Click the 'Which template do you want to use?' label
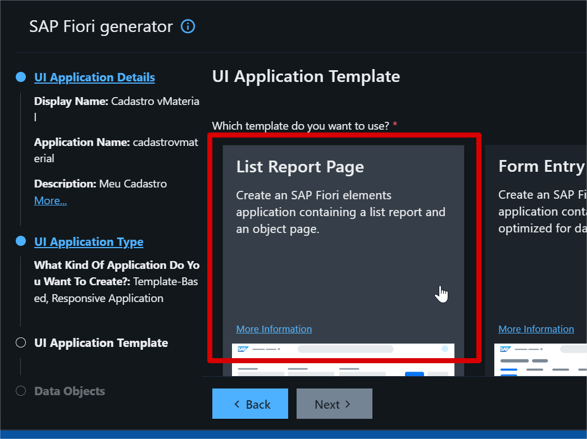The image size is (587, 439). pyautogui.click(x=301, y=126)
